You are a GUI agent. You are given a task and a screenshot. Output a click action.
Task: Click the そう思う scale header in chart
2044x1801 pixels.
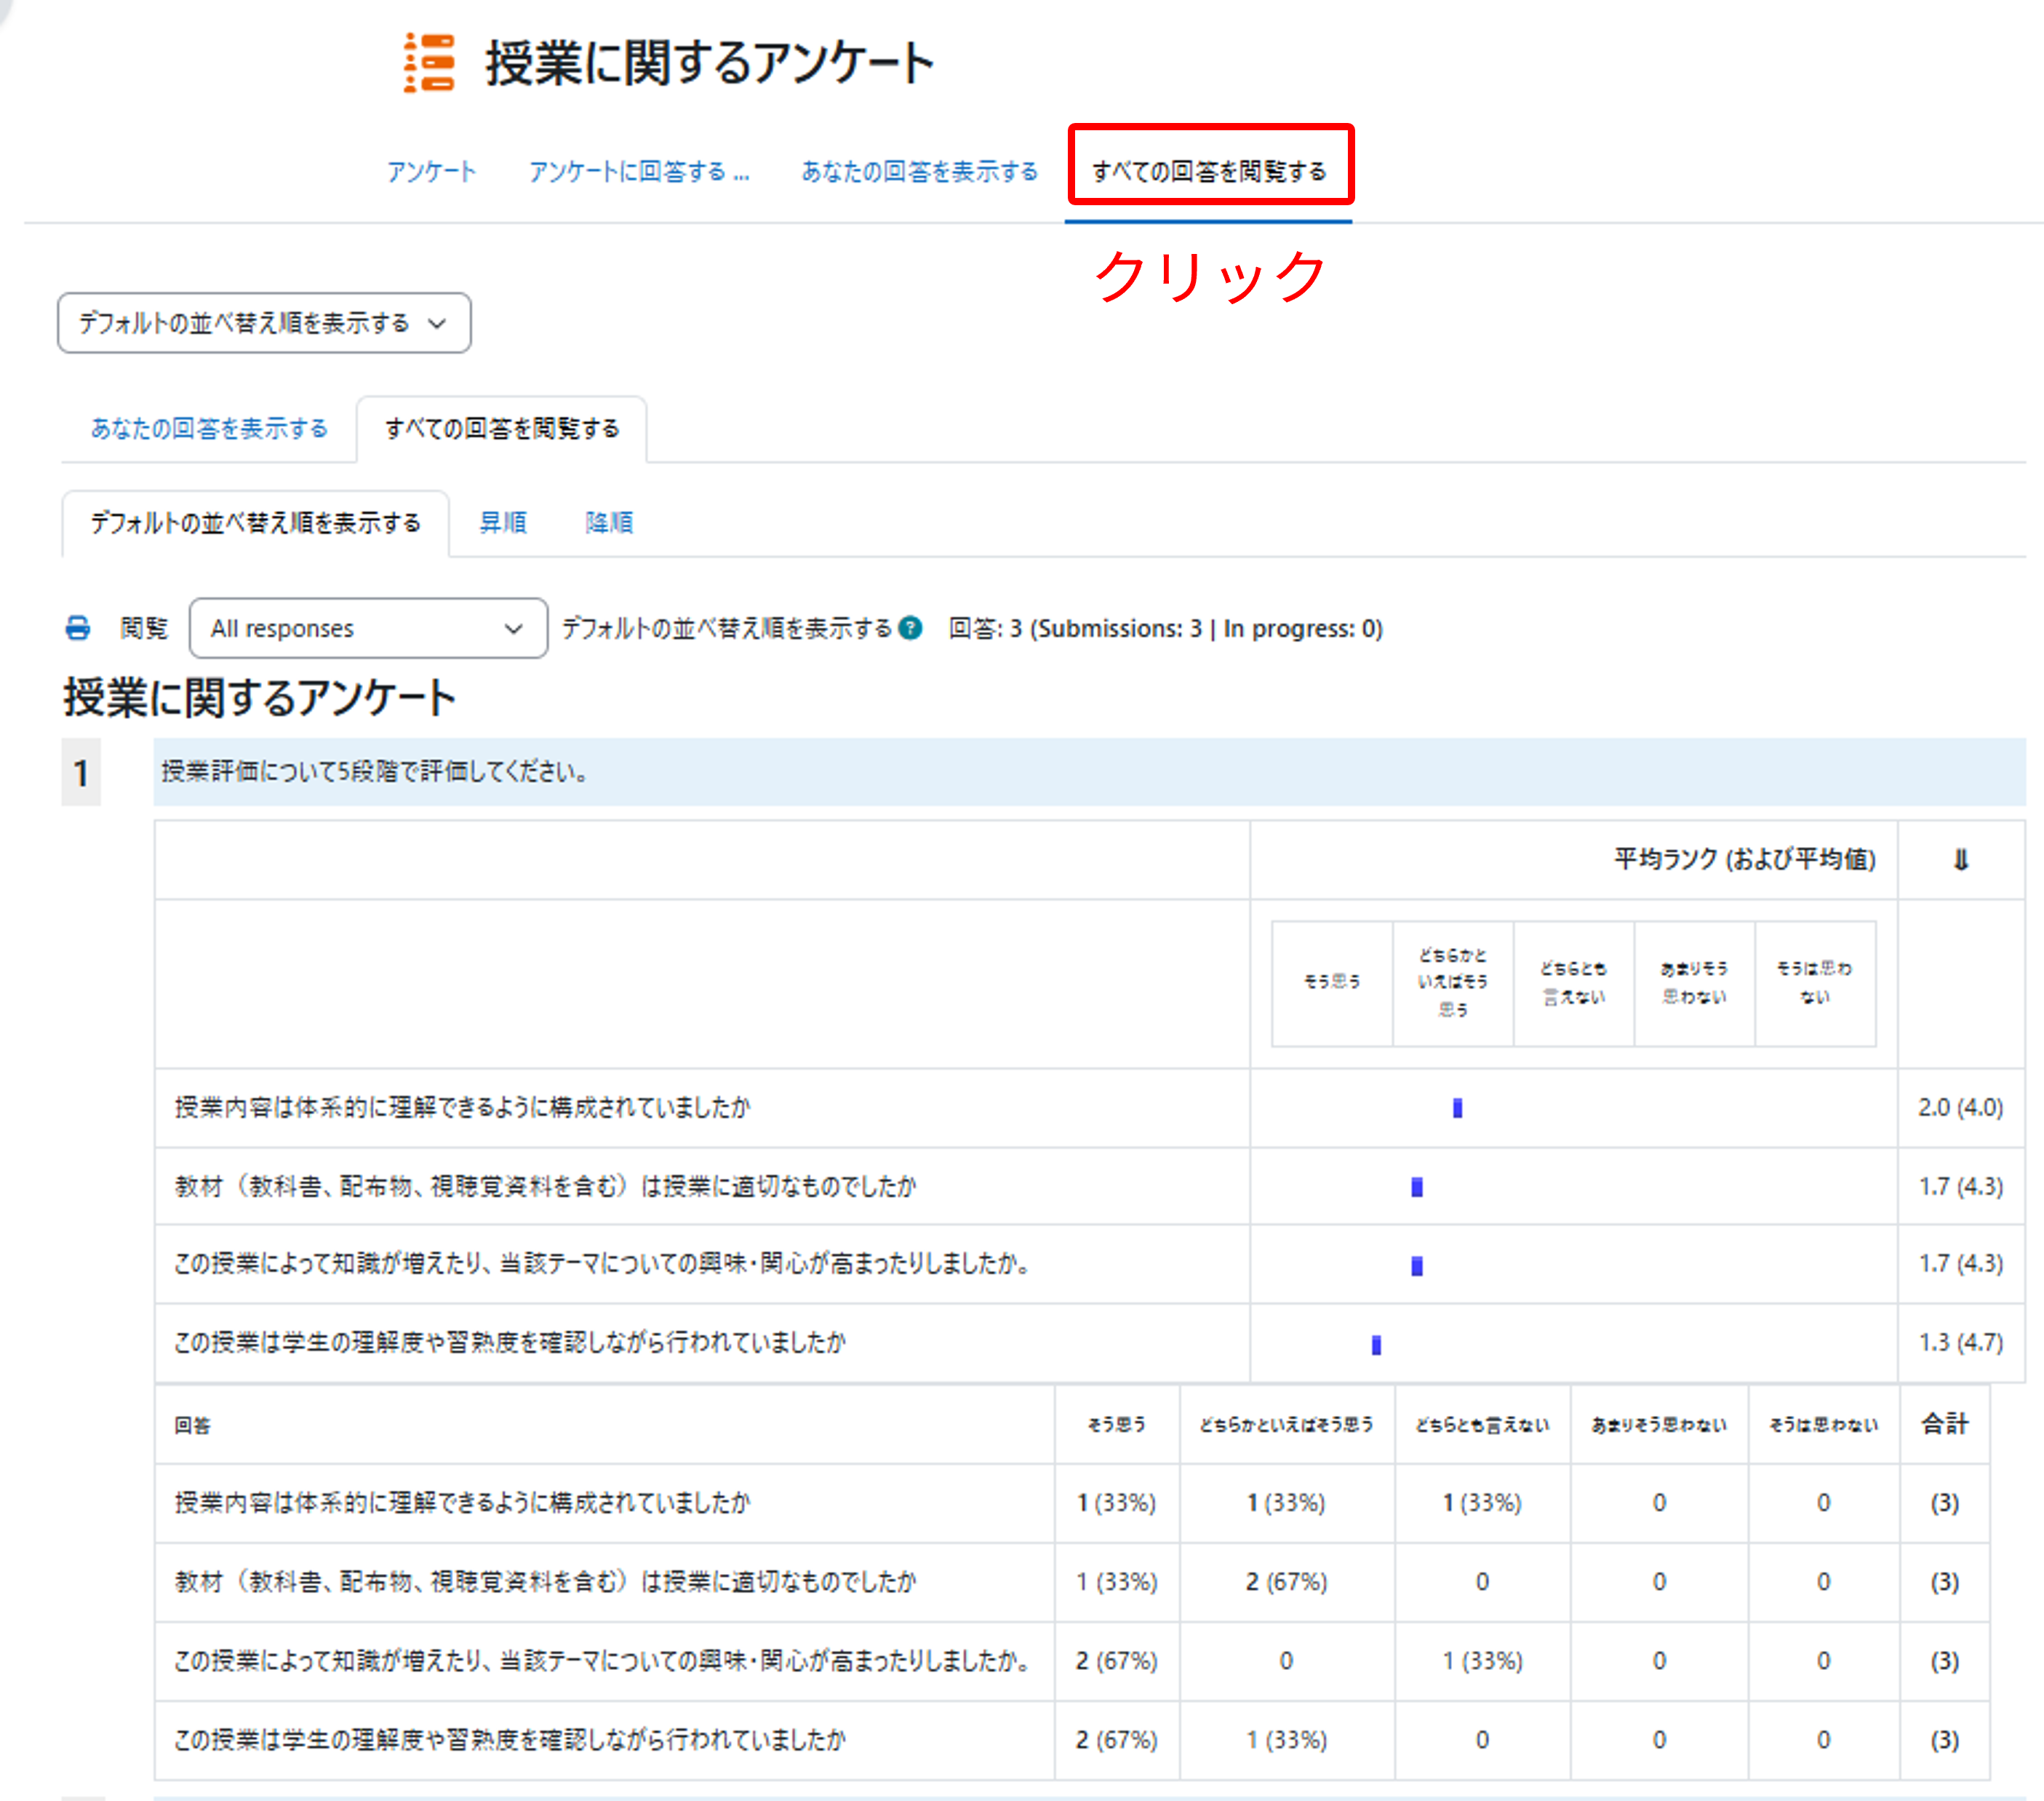point(1332,982)
